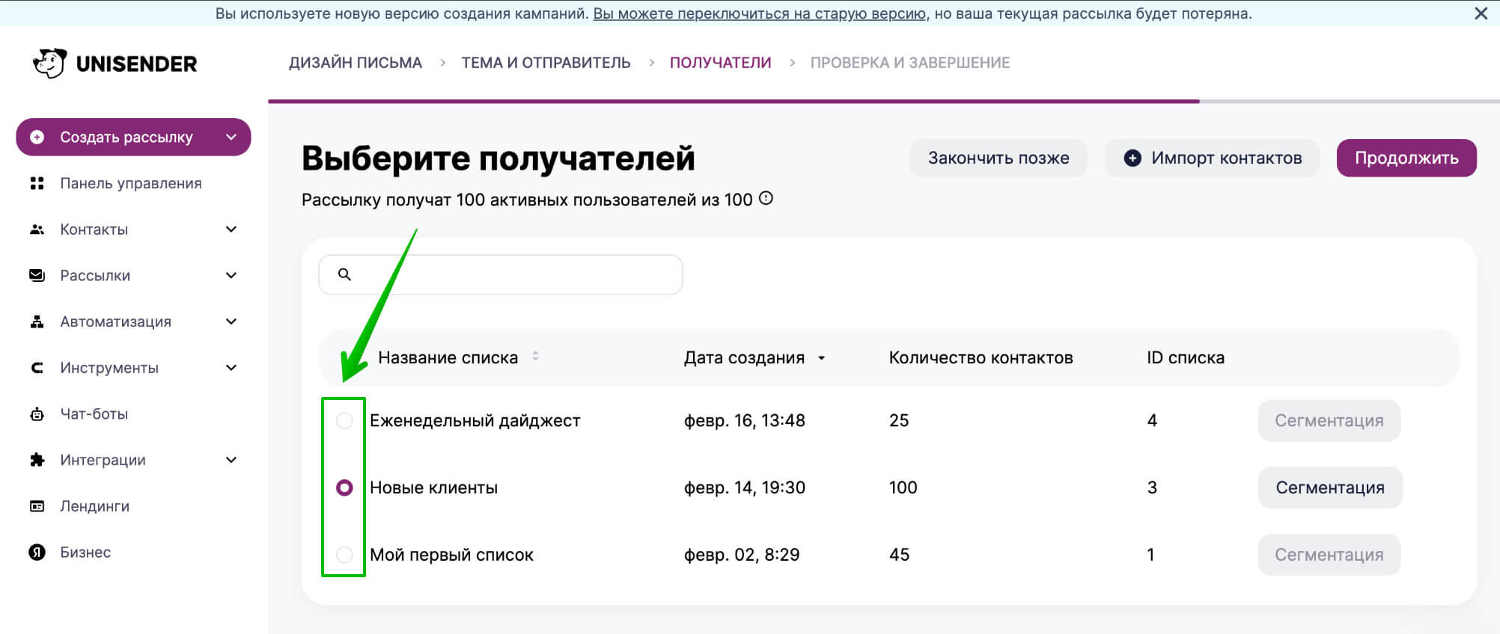Image resolution: width=1500 pixels, height=634 pixels.
Task: Click the Мой первый список list name
Action: click(451, 555)
